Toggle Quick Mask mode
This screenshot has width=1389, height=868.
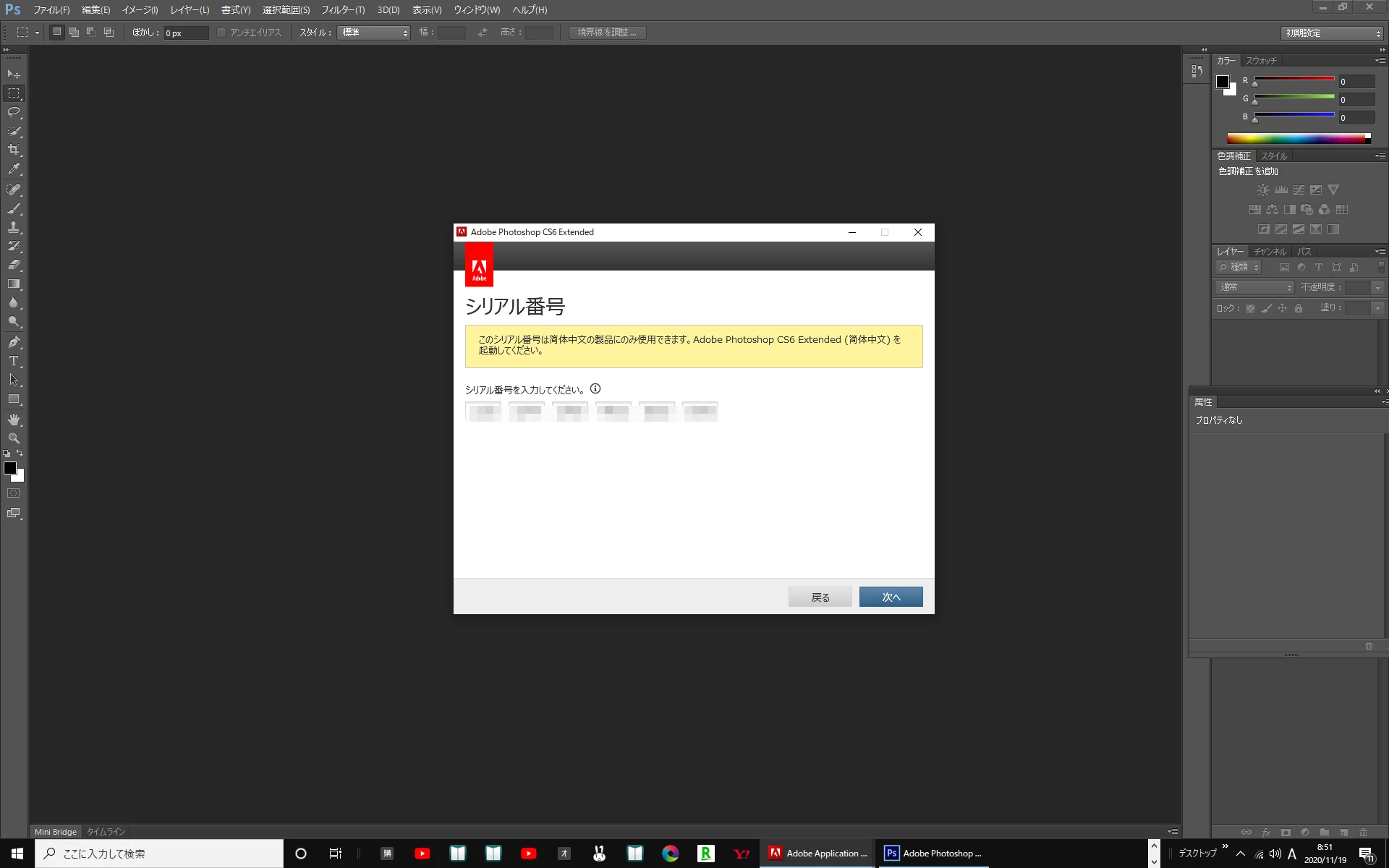(14, 493)
